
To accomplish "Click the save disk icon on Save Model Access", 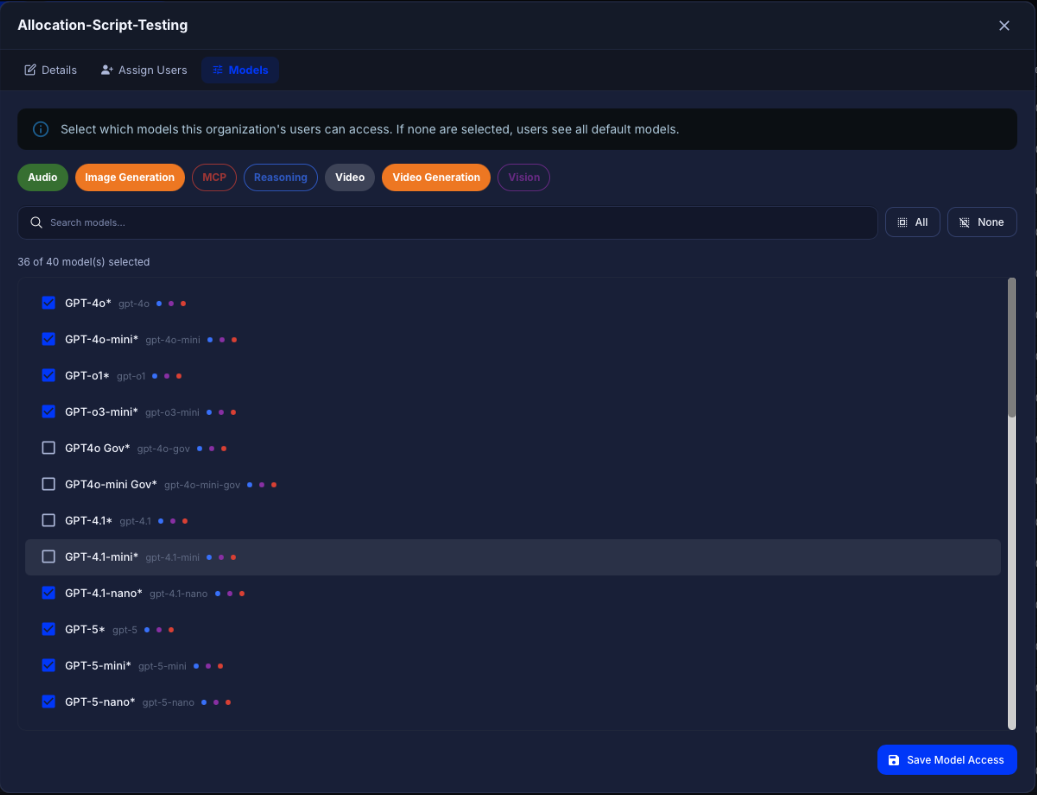I will click(x=894, y=760).
